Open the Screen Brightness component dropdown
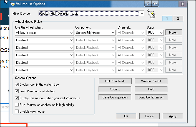Viewport: 196px width, 127px height. click(95, 33)
